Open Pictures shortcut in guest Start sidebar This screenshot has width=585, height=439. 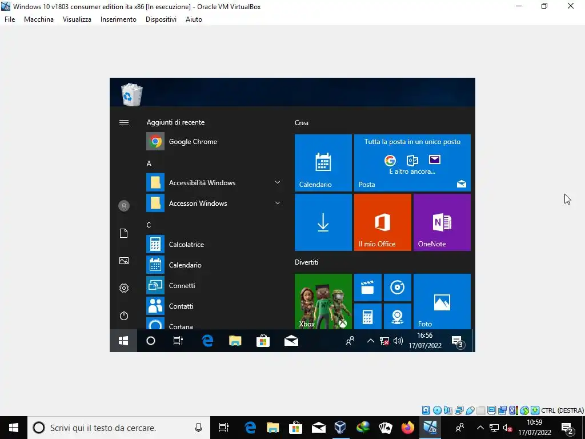click(x=124, y=261)
